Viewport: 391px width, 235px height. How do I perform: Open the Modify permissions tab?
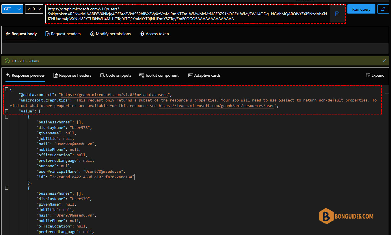[111, 34]
